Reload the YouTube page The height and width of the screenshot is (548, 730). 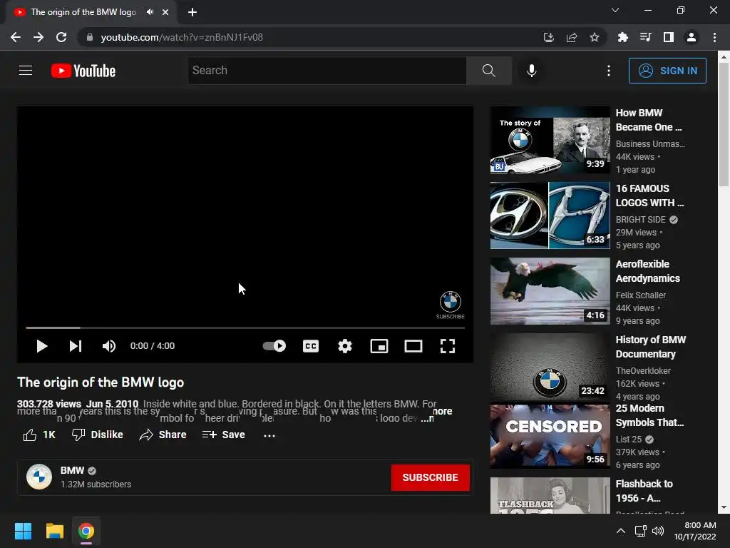pyautogui.click(x=61, y=37)
